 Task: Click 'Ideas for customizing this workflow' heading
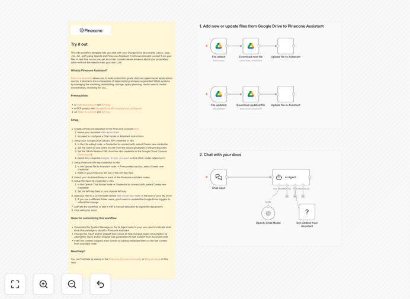point(94,218)
